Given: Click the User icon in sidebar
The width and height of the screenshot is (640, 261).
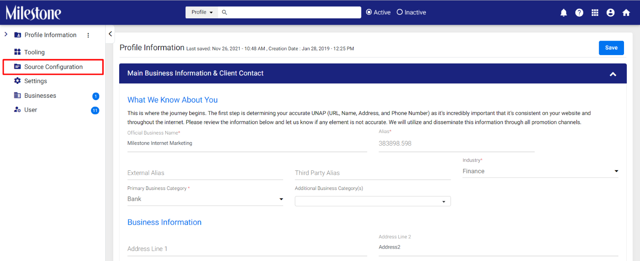Looking at the screenshot, I should [x=17, y=110].
